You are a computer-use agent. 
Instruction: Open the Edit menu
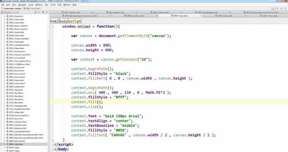(8, 5)
